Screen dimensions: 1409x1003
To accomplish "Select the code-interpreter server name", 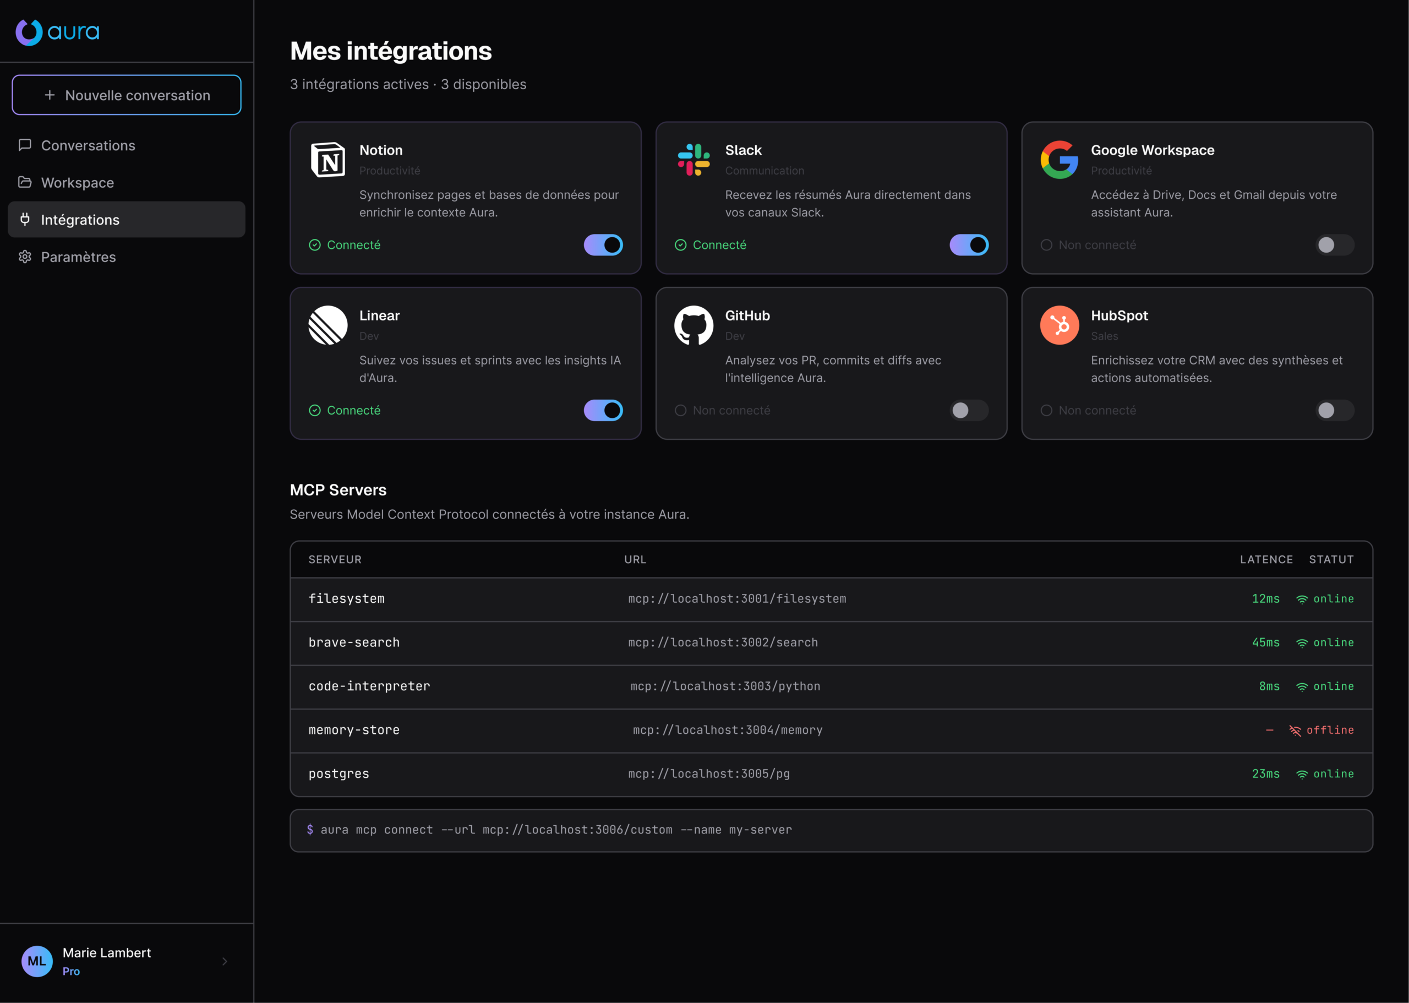I will pos(369,686).
